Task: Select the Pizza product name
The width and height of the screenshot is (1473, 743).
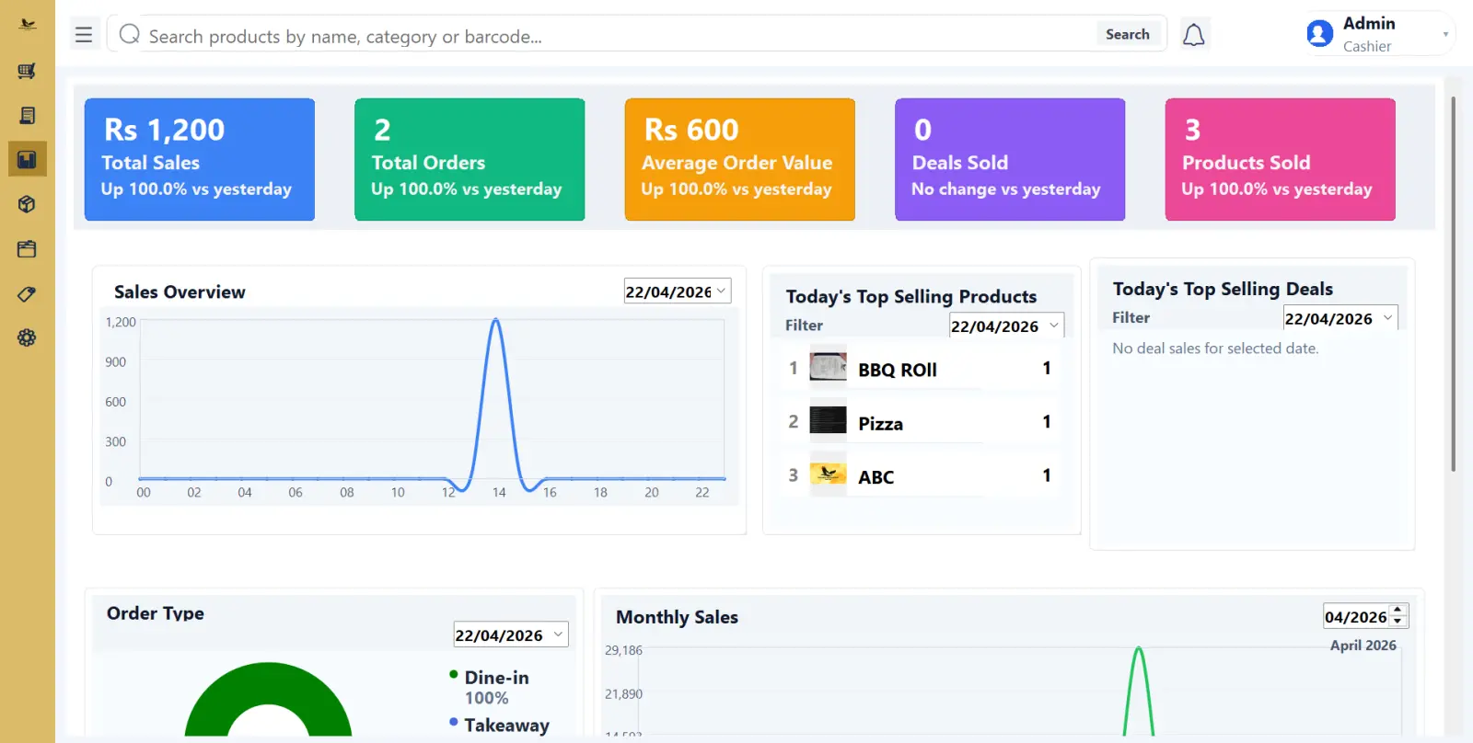Action: [881, 424]
